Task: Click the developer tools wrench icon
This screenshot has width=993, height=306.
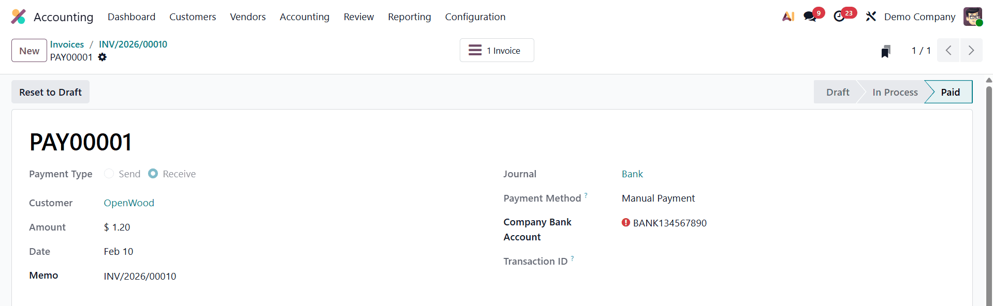Action: tap(870, 16)
